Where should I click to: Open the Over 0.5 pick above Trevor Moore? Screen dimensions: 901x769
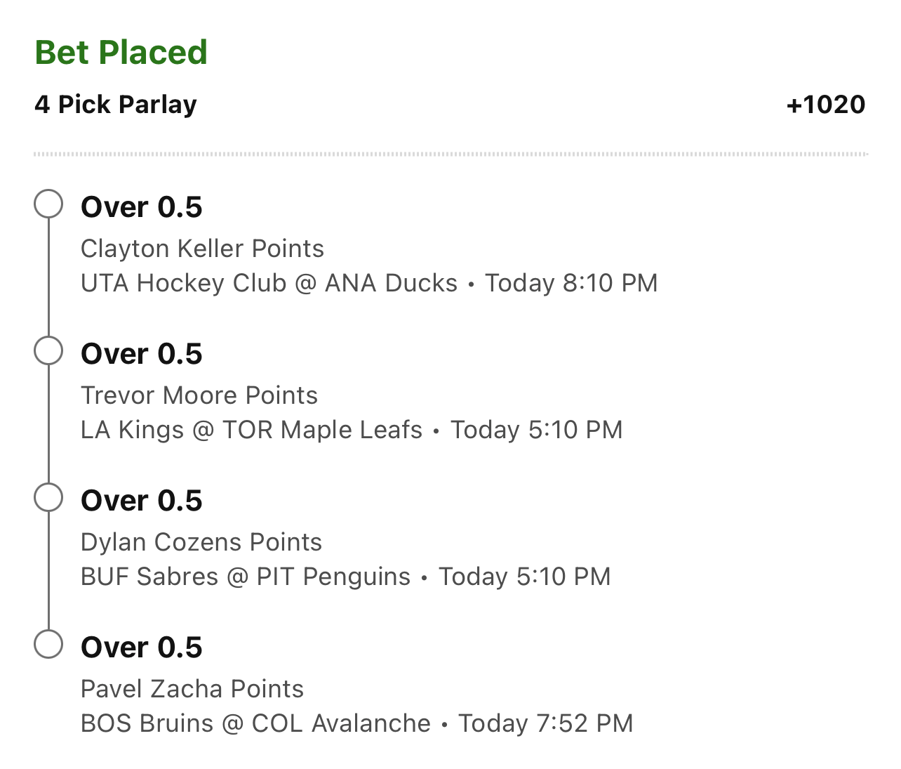tap(142, 354)
